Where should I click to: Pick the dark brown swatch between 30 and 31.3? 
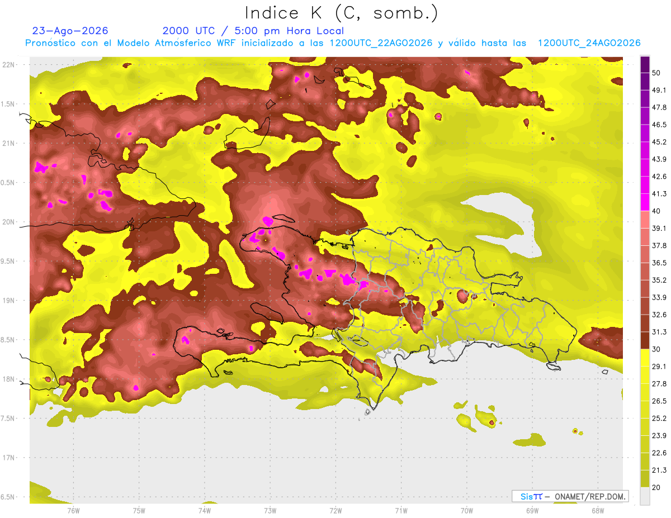(645, 340)
